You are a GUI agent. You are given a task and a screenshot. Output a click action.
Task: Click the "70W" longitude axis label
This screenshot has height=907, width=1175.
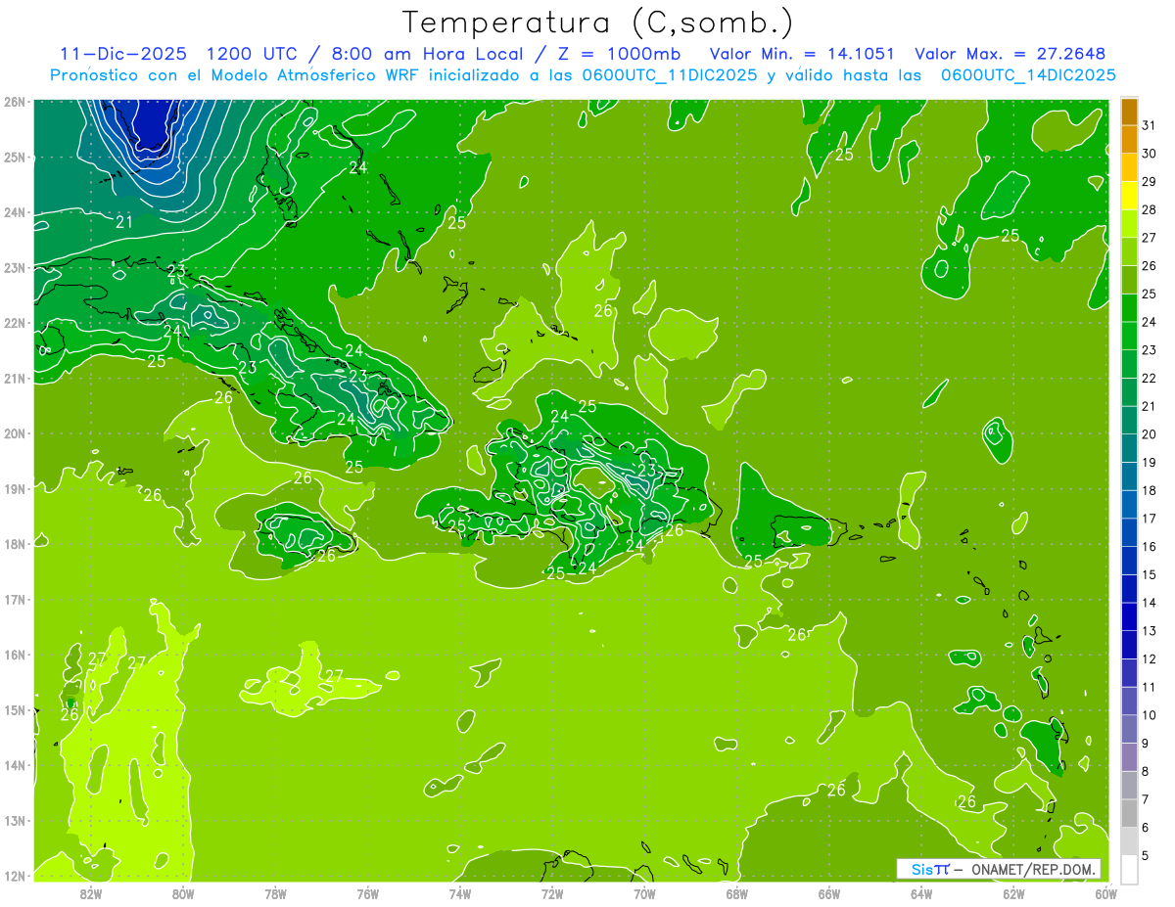coord(644,893)
